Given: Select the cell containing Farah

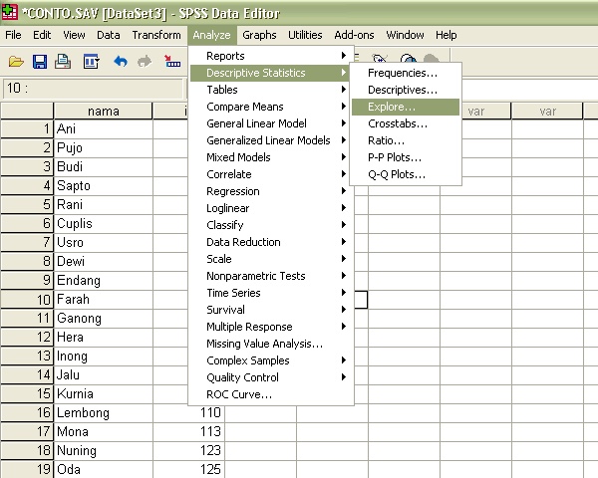Looking at the screenshot, I should [x=104, y=300].
